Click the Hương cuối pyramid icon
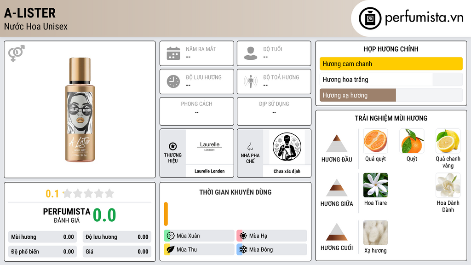This screenshot has height=265, width=471. 337,232
